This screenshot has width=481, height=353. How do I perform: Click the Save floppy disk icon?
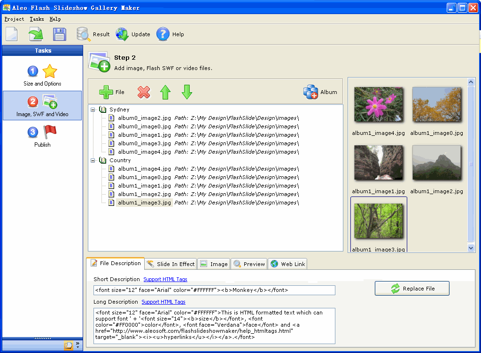(x=60, y=34)
